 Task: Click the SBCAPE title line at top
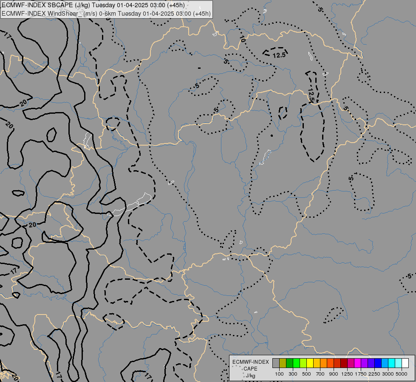tap(93, 5)
